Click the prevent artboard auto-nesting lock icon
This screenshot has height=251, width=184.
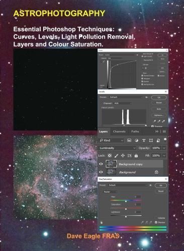coord(129,156)
